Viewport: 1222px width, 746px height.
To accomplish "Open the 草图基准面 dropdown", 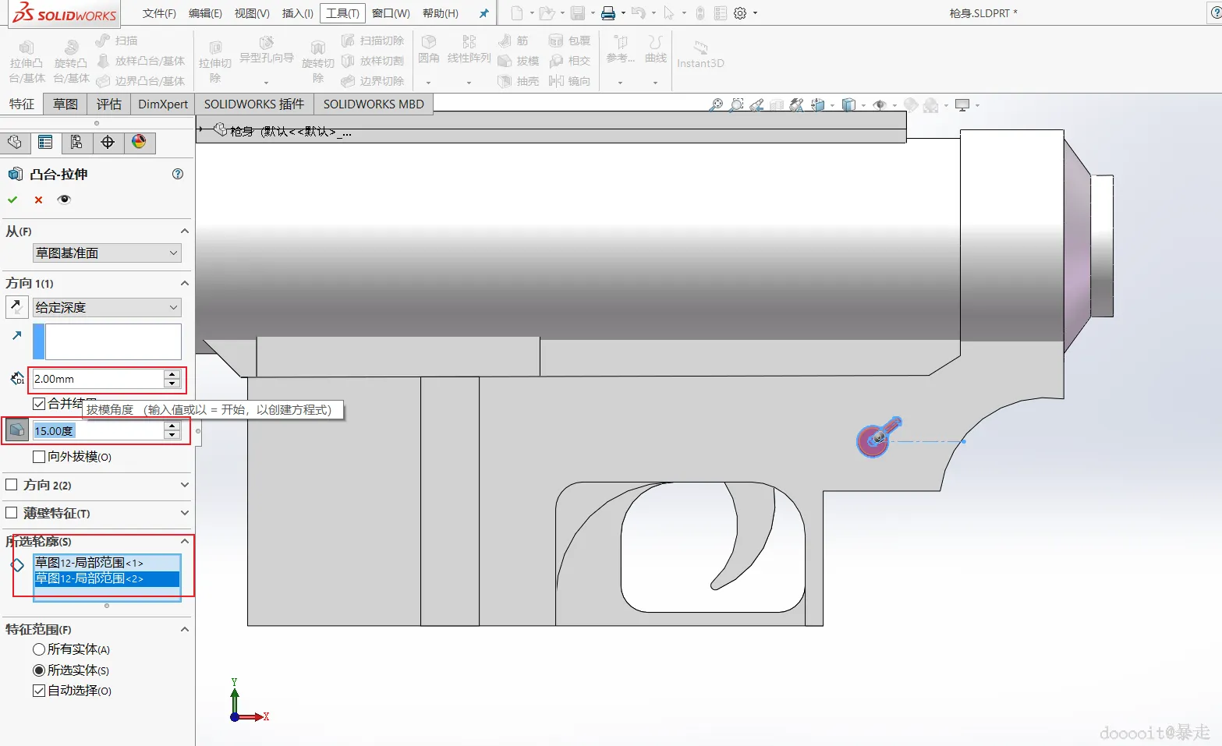I will pos(107,253).
